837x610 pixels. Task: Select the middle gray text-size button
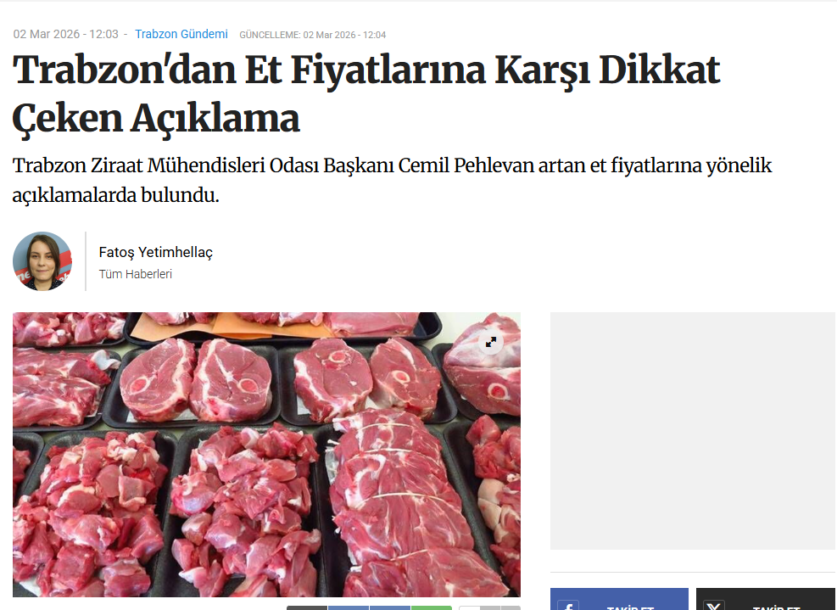(490, 607)
